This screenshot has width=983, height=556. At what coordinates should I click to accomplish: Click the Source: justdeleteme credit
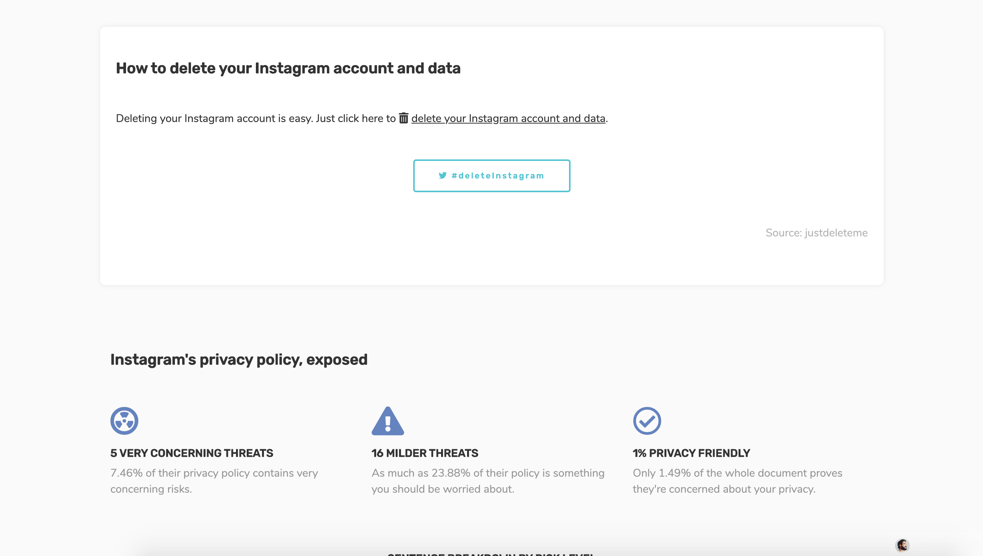click(x=816, y=233)
